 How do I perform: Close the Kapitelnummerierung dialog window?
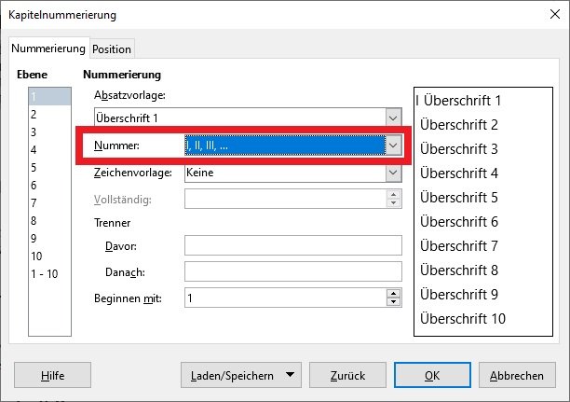[x=550, y=15]
